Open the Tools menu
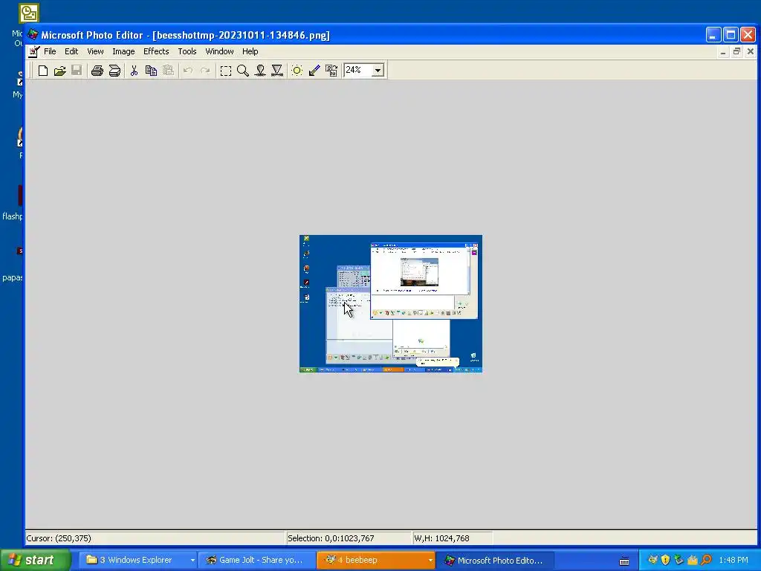The width and height of the screenshot is (761, 571). pos(187,51)
